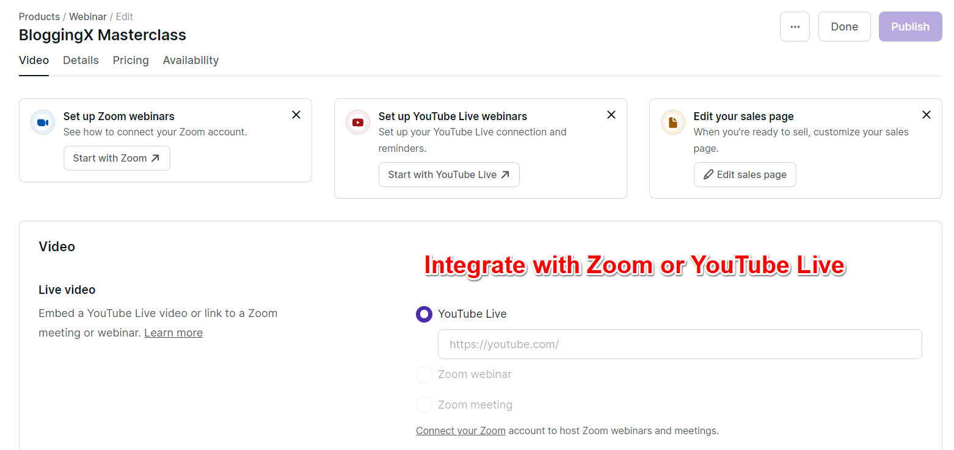The image size is (954, 450).
Task: Click the red YouTube icon
Action: tap(357, 122)
